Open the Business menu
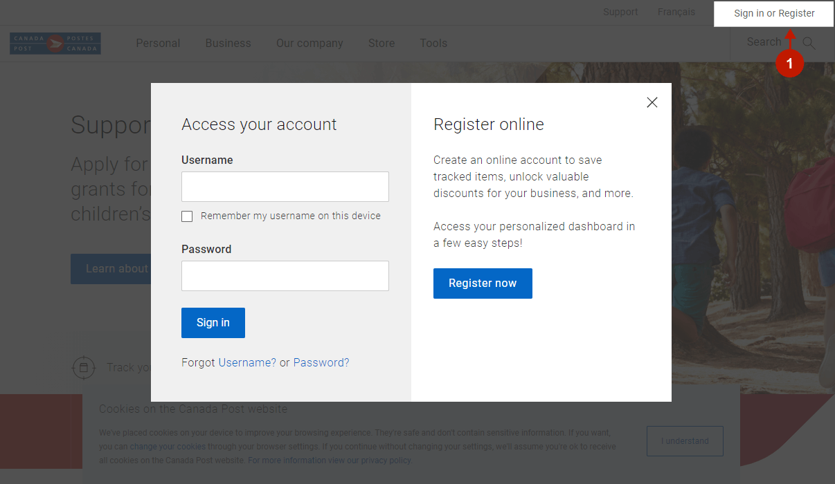 click(x=228, y=44)
